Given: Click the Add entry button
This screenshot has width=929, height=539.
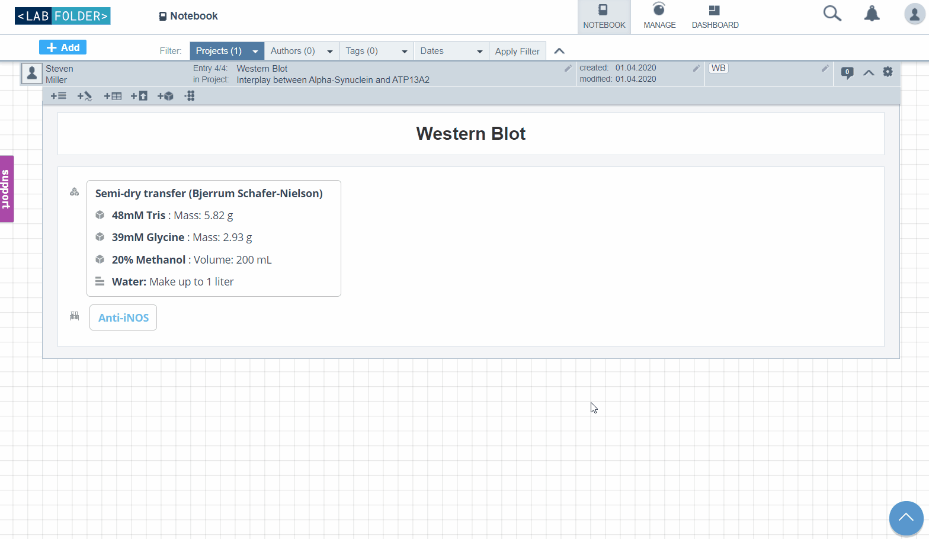Looking at the screenshot, I should [x=63, y=47].
